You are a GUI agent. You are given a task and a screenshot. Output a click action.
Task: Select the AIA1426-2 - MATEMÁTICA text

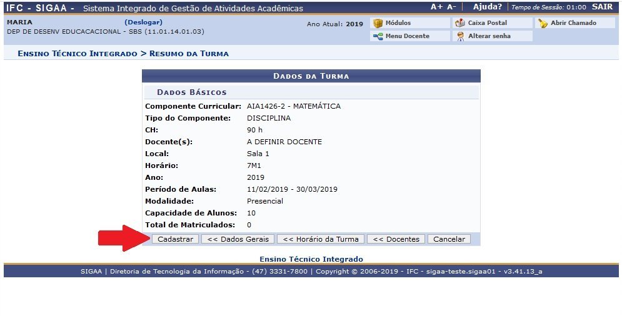pos(294,106)
